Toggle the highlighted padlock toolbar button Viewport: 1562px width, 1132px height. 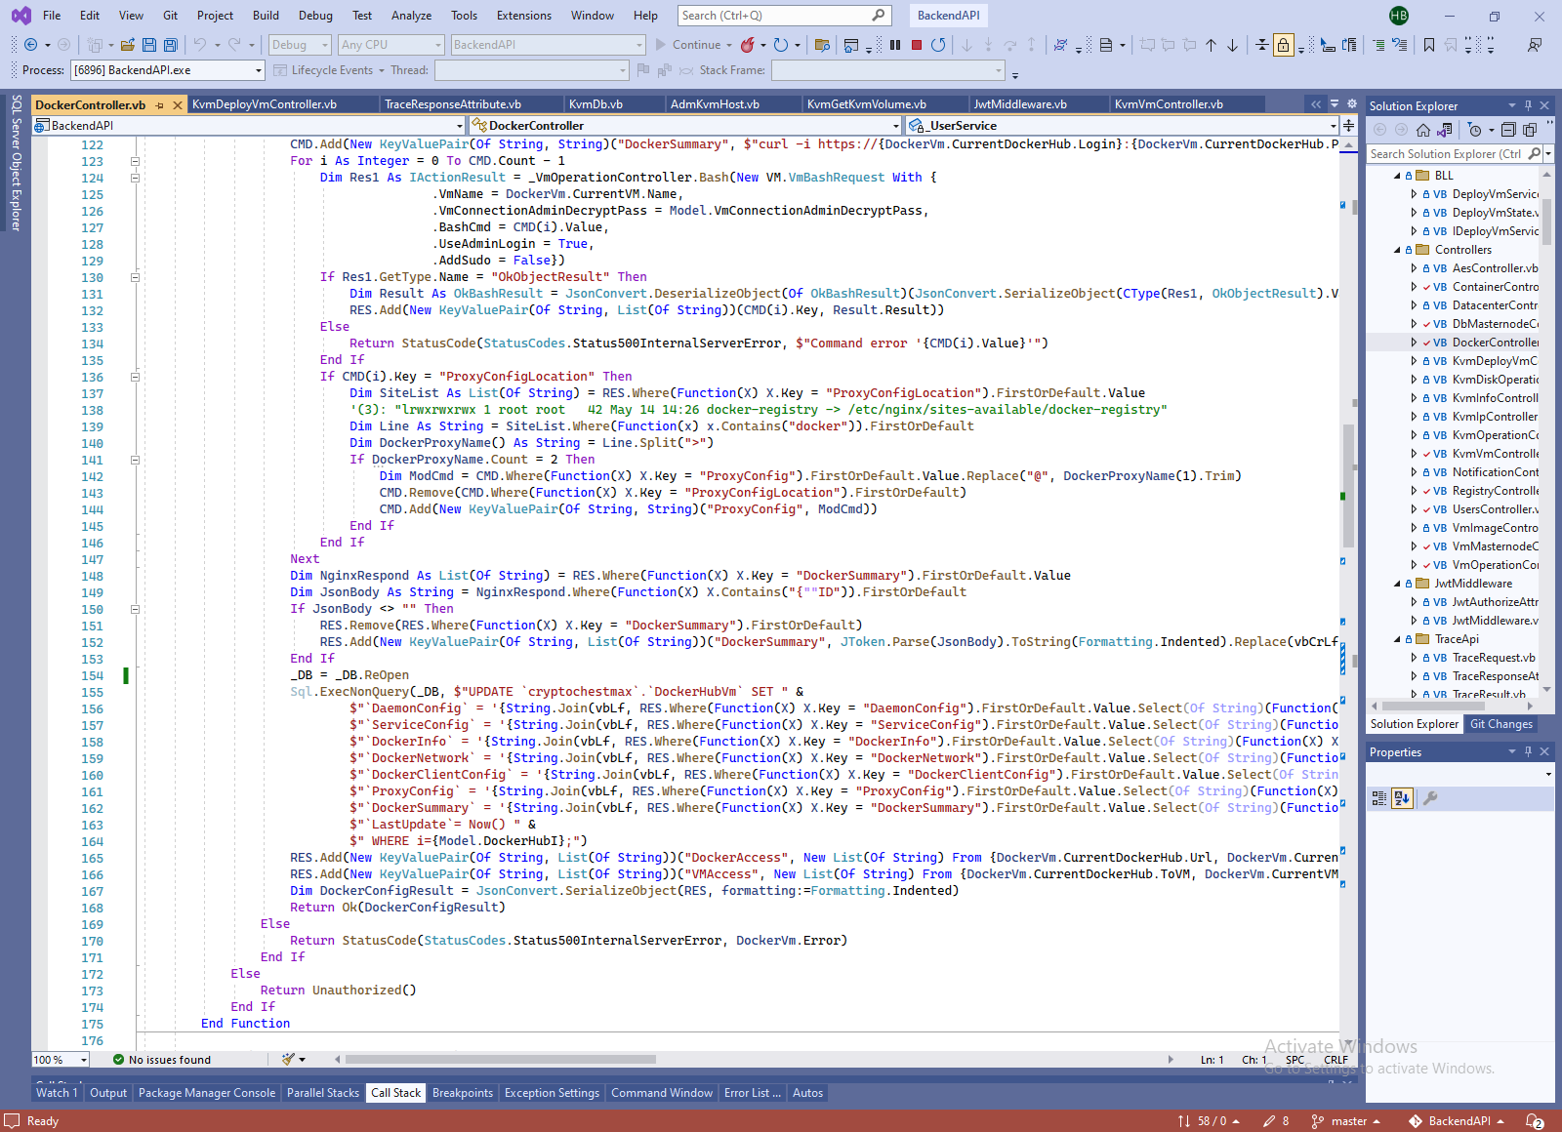pos(1284,45)
